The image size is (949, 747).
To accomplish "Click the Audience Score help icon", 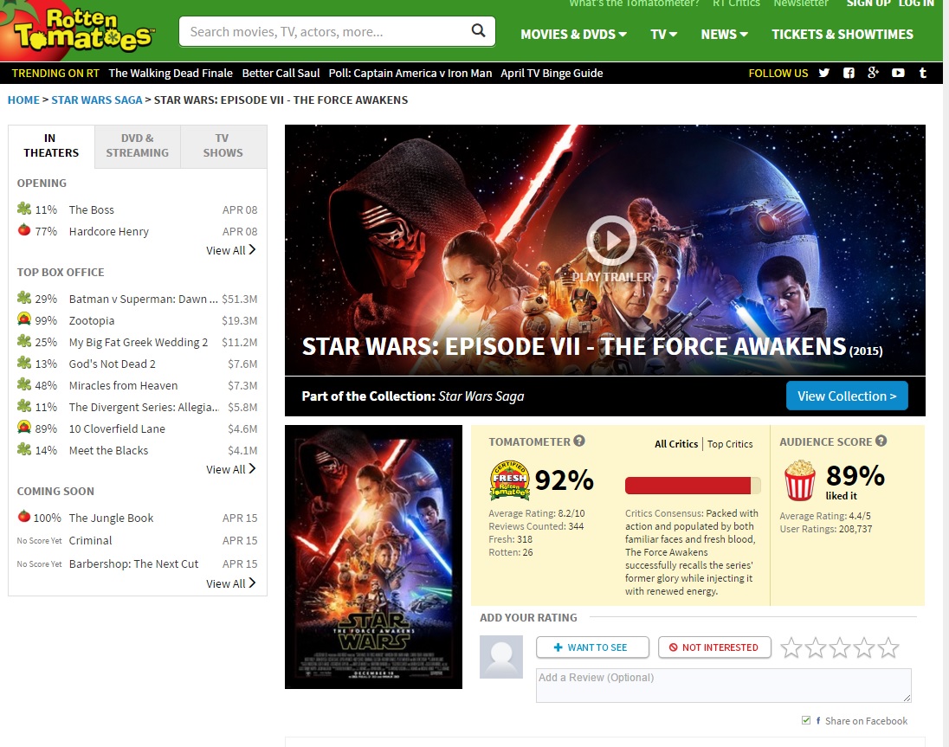I will [x=881, y=441].
